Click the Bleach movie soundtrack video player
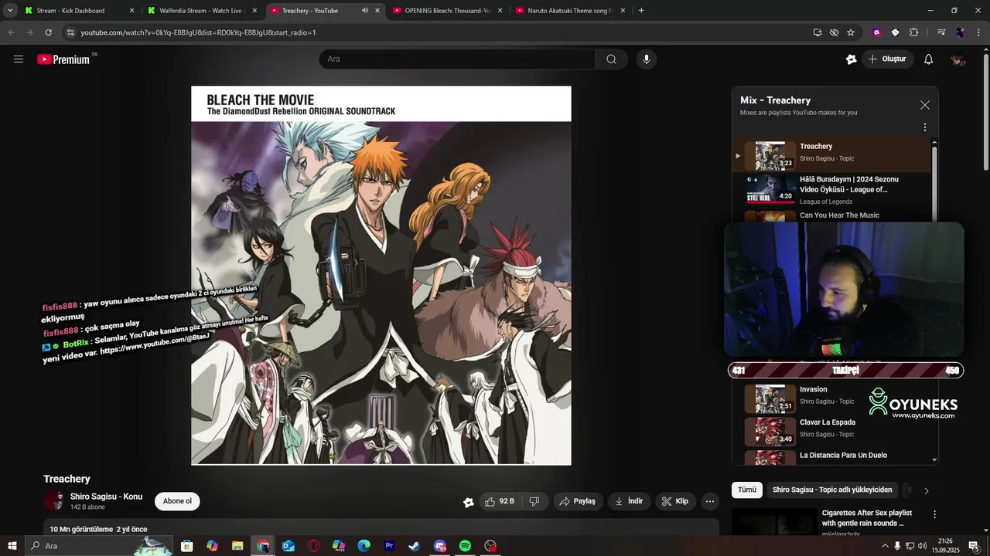The height and width of the screenshot is (556, 990). click(x=381, y=276)
